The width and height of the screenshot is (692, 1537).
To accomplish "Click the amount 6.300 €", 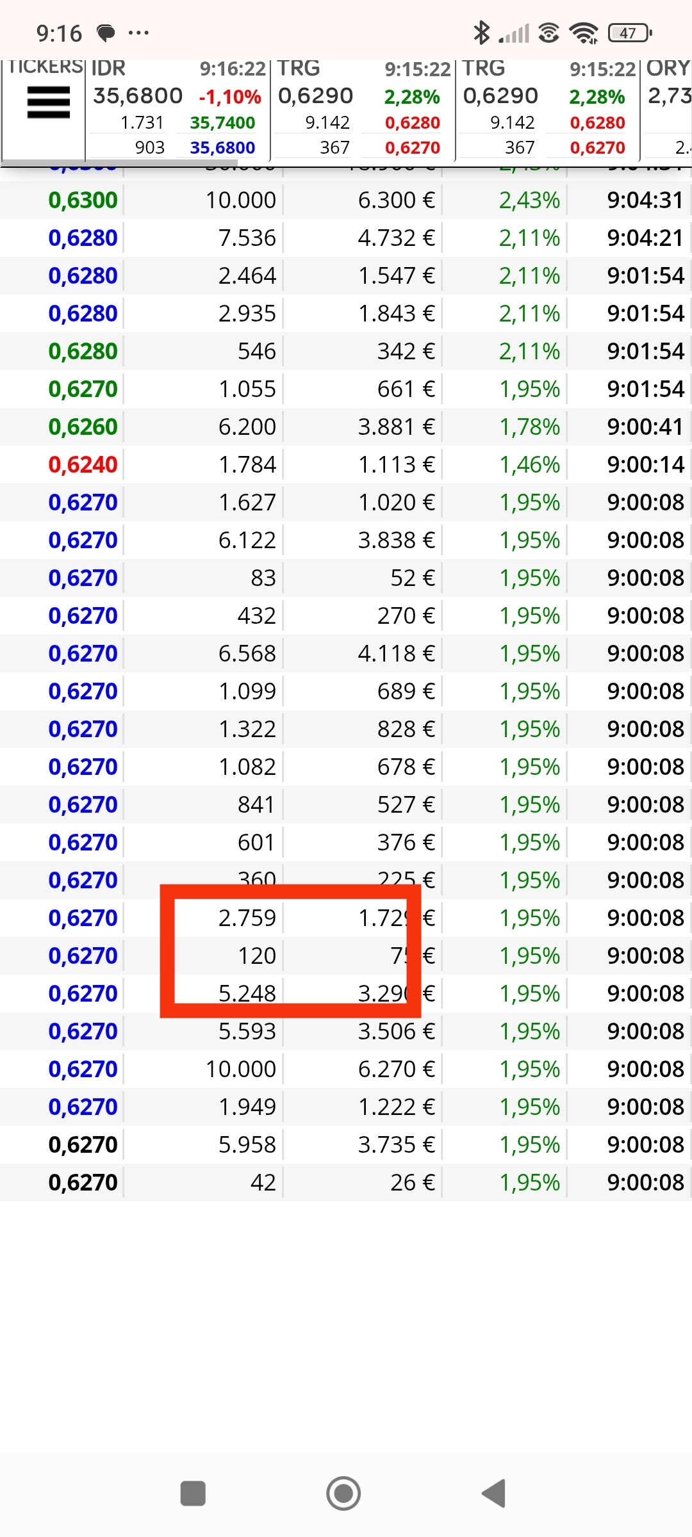I will pyautogui.click(x=397, y=200).
